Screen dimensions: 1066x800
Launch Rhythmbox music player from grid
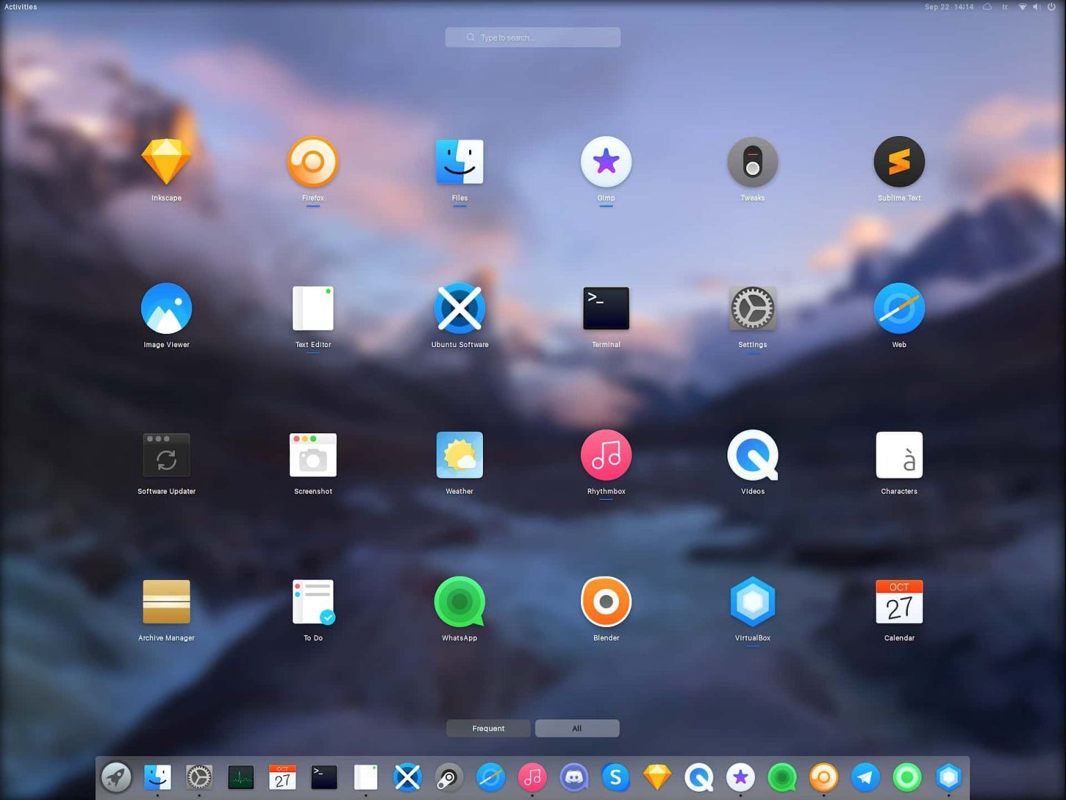606,456
